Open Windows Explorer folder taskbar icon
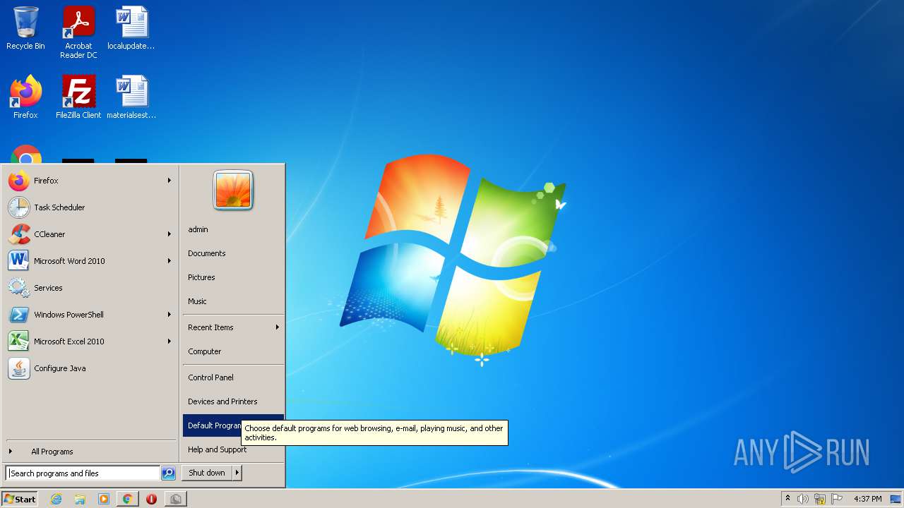 [80, 499]
